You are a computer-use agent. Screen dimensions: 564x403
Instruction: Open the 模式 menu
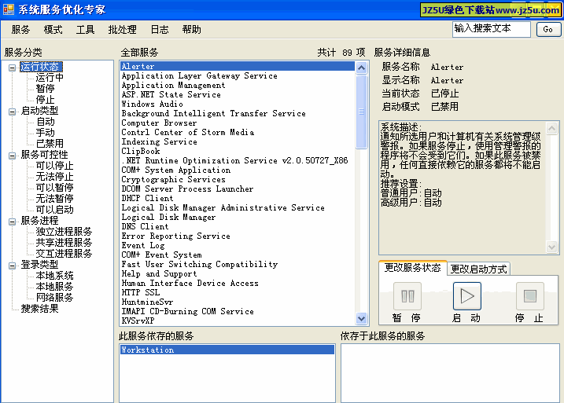(53, 29)
